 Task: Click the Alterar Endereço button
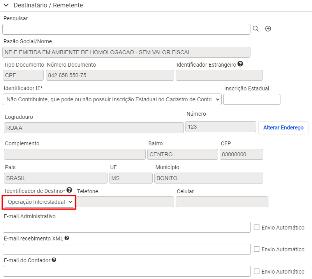click(x=283, y=127)
